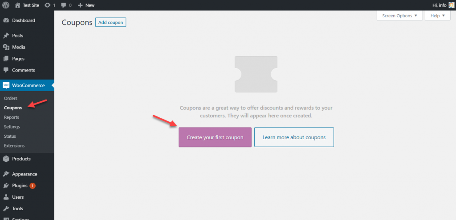Viewport: 456px width, 220px height.
Task: Expand the Screen Options dropdown
Action: [x=399, y=16]
